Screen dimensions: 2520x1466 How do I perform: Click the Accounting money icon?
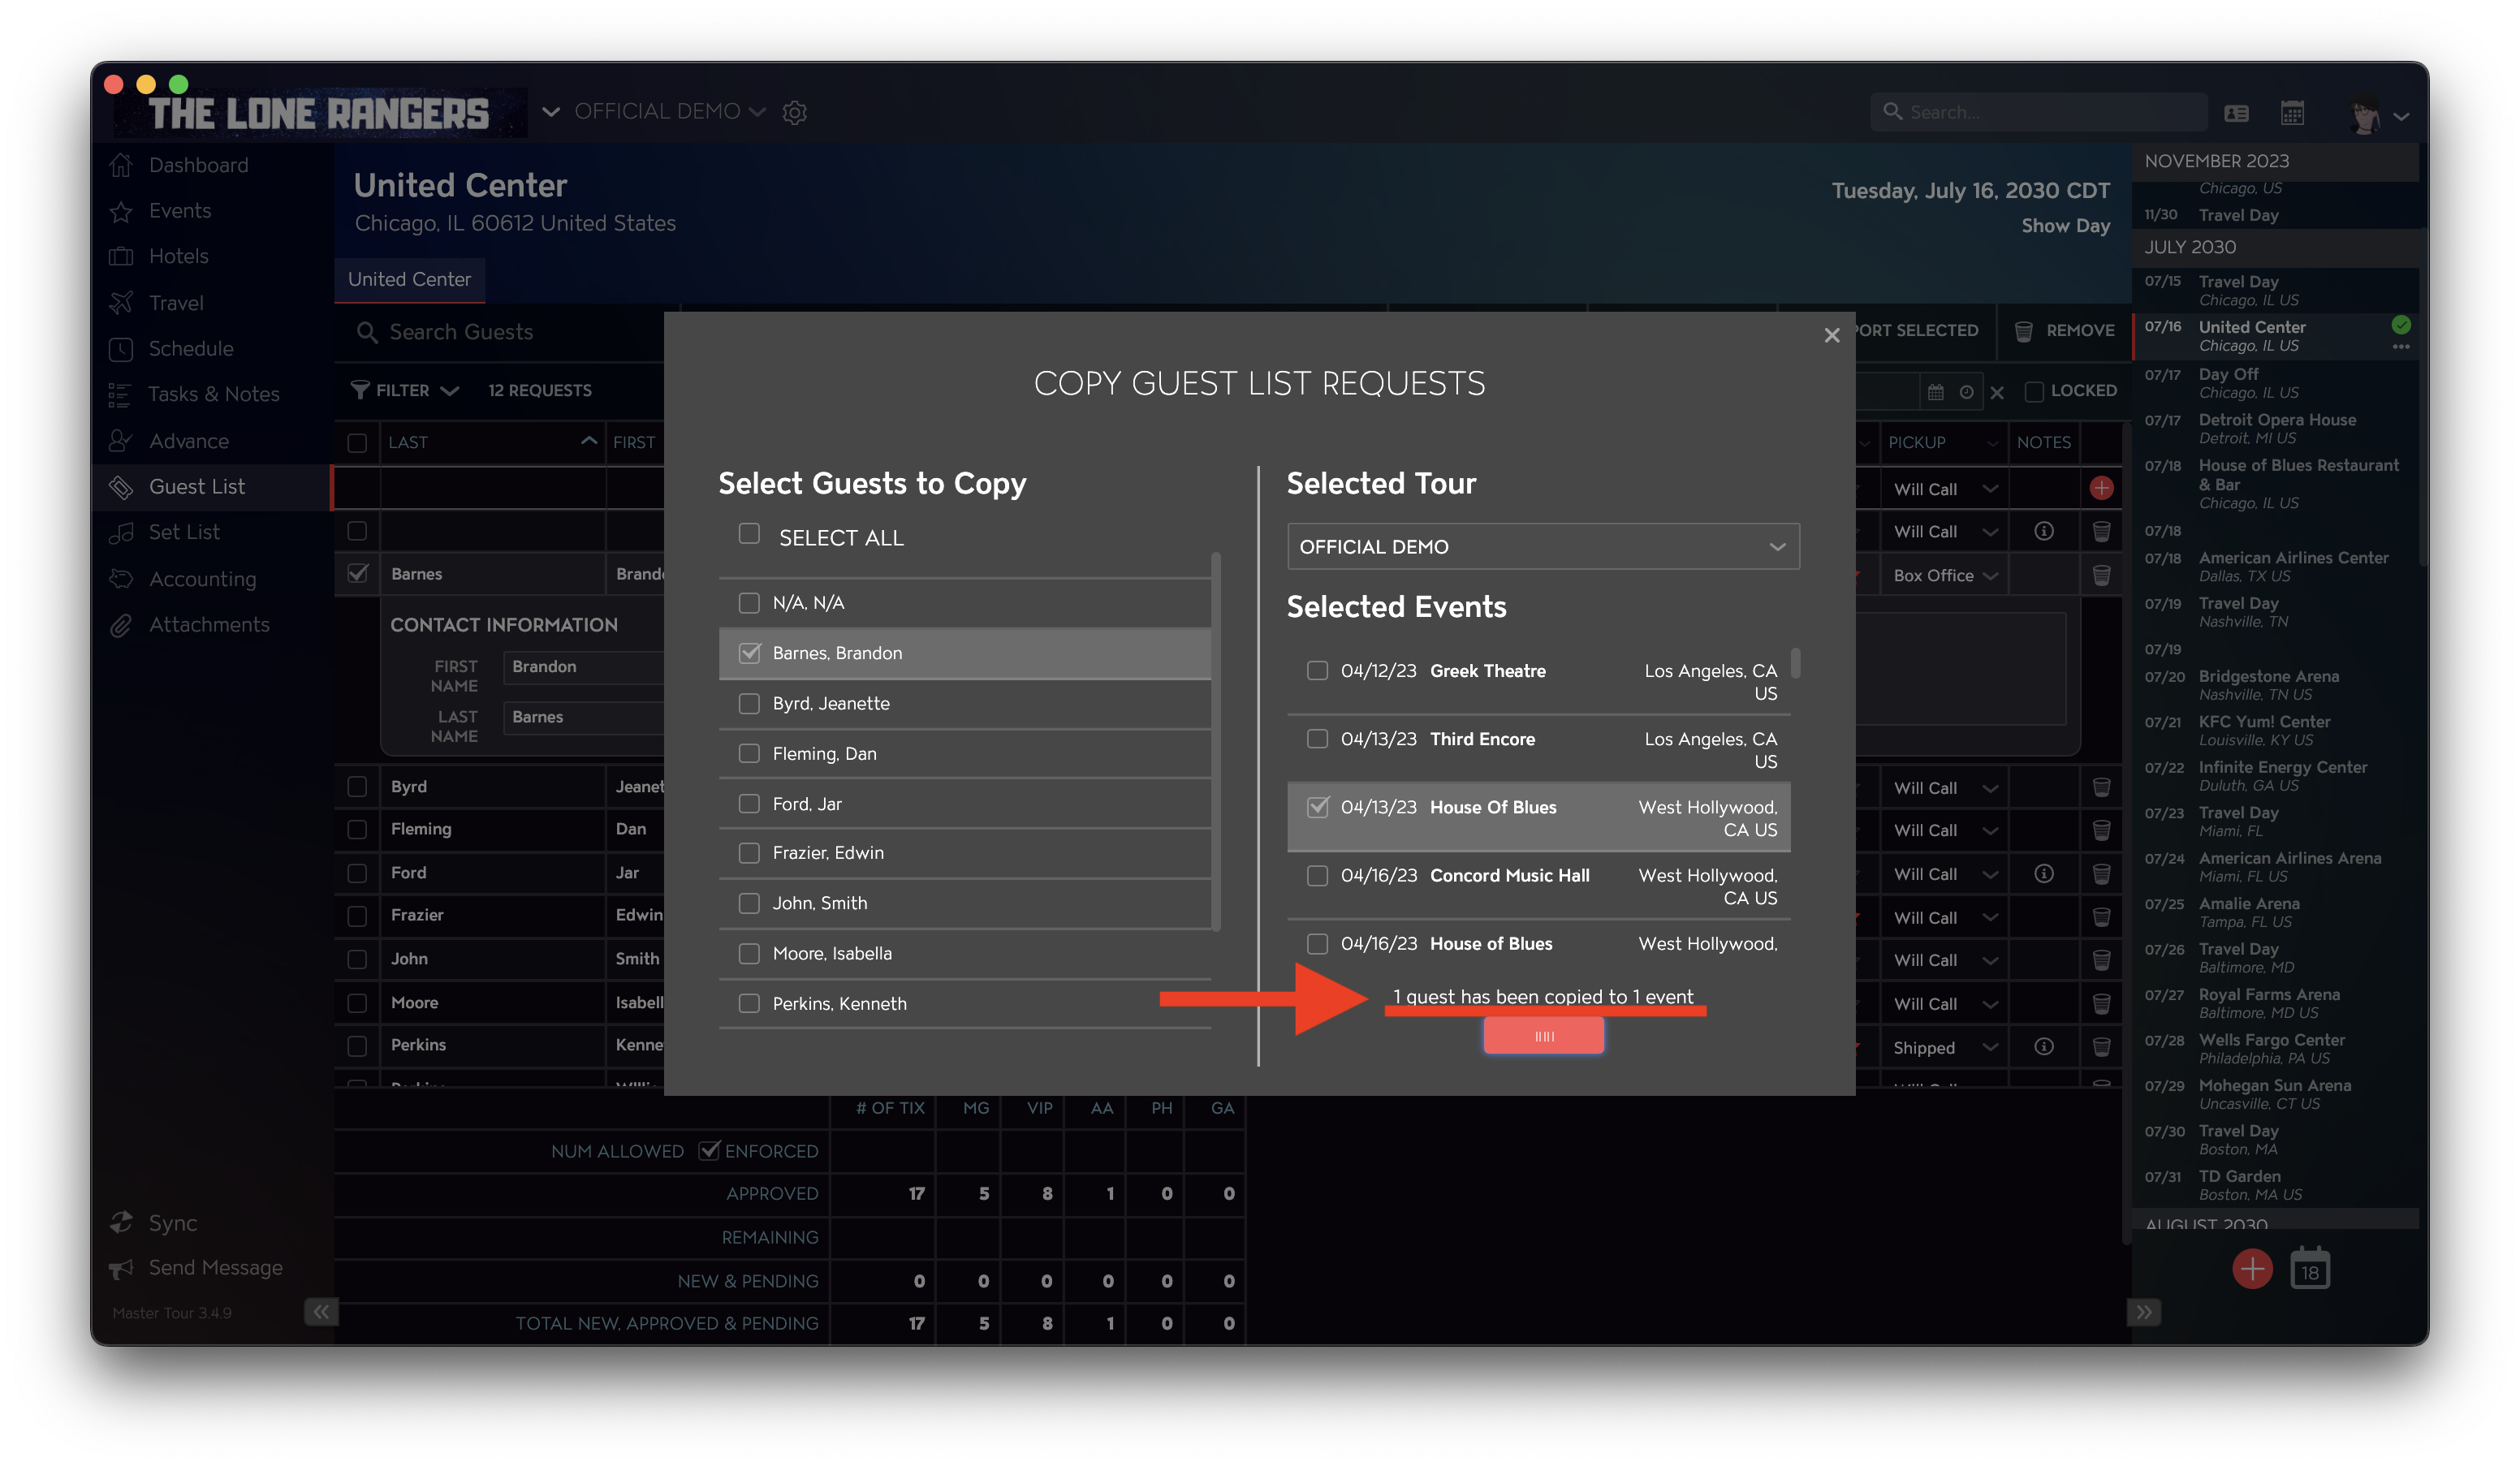click(121, 579)
